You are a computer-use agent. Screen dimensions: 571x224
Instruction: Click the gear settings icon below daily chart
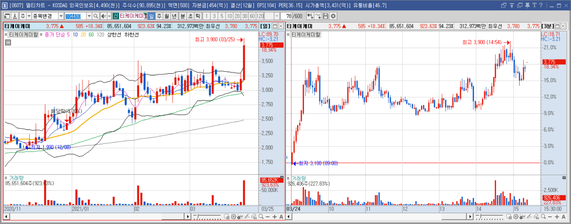click(x=234, y=217)
